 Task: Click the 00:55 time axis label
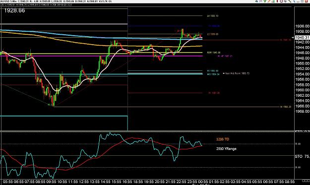pyautogui.click(x=203, y=182)
